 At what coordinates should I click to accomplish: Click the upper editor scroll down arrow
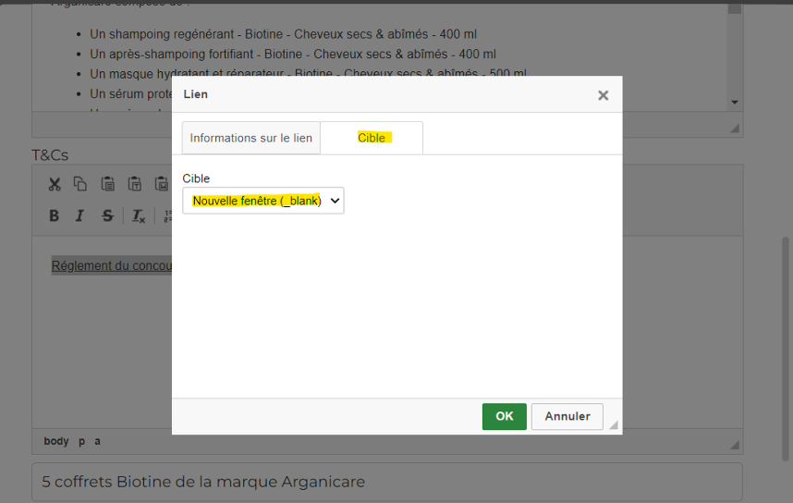coord(735,102)
